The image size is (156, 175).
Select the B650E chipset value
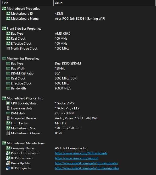click(59, 133)
